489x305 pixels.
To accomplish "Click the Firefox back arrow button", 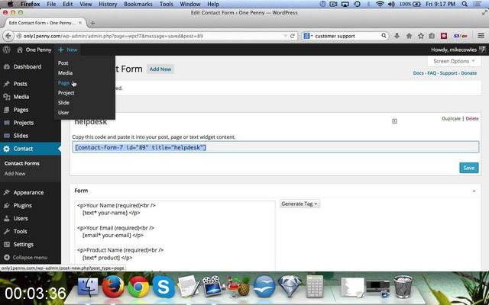I will (x=8, y=36).
